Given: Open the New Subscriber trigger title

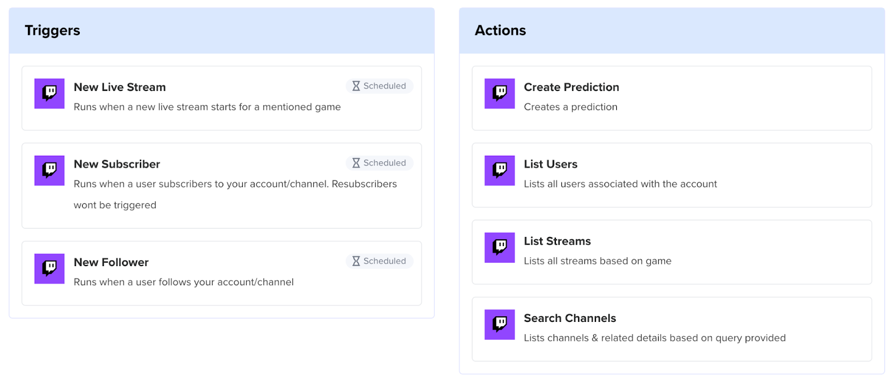Looking at the screenshot, I should click(x=117, y=164).
